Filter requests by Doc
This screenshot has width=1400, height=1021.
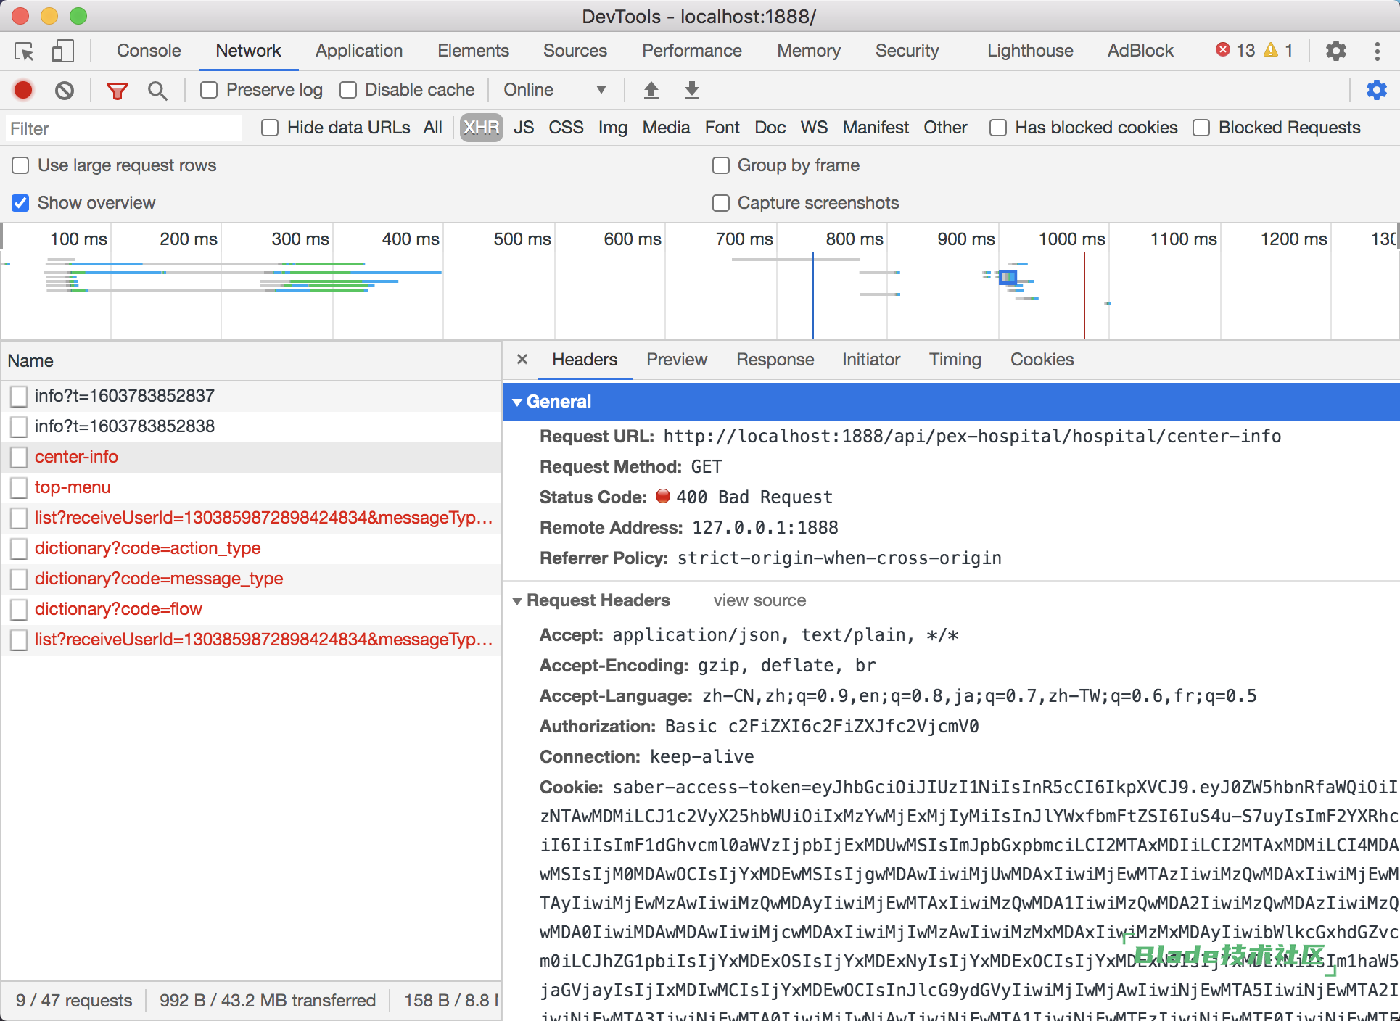click(770, 128)
